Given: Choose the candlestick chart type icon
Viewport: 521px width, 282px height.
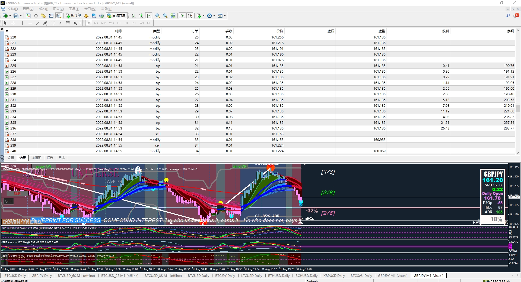Looking at the screenshot, I should pos(141,16).
